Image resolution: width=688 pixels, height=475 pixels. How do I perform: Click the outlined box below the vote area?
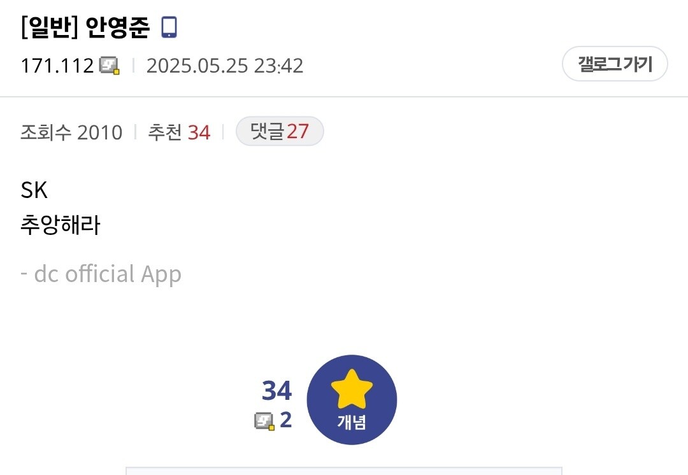point(344,471)
